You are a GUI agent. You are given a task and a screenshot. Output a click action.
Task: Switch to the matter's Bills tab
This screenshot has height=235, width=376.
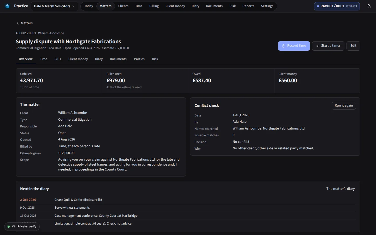[58, 59]
